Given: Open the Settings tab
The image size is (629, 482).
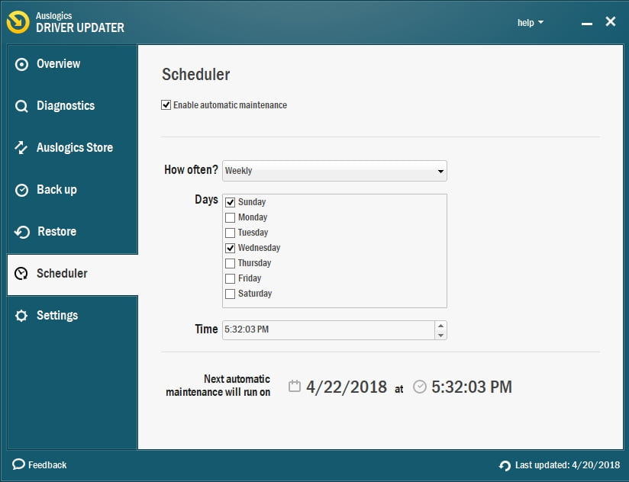Looking at the screenshot, I should pos(73,315).
